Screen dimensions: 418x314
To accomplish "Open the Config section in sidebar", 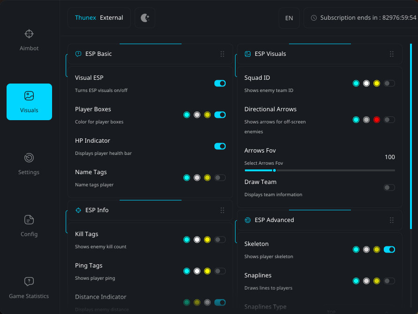I will 29,226.
